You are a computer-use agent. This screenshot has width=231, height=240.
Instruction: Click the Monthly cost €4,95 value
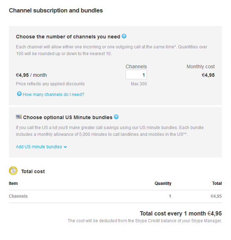click(208, 75)
